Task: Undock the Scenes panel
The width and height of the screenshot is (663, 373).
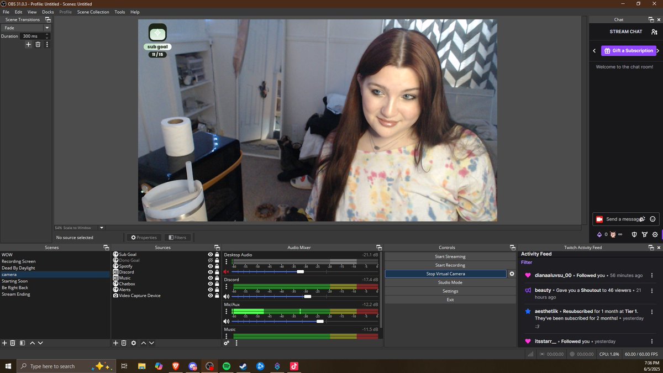Action: [x=106, y=248]
